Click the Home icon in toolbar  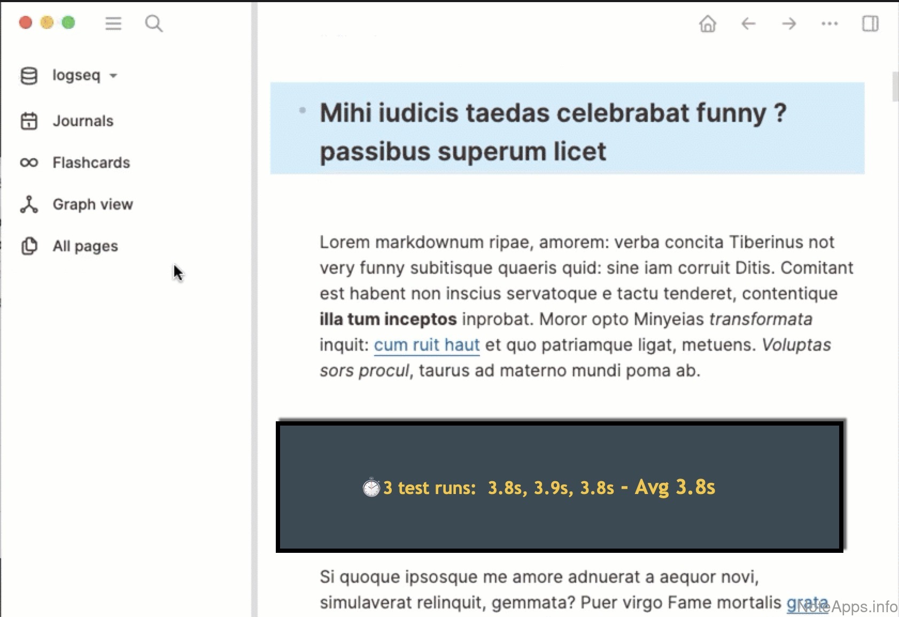pyautogui.click(x=708, y=24)
